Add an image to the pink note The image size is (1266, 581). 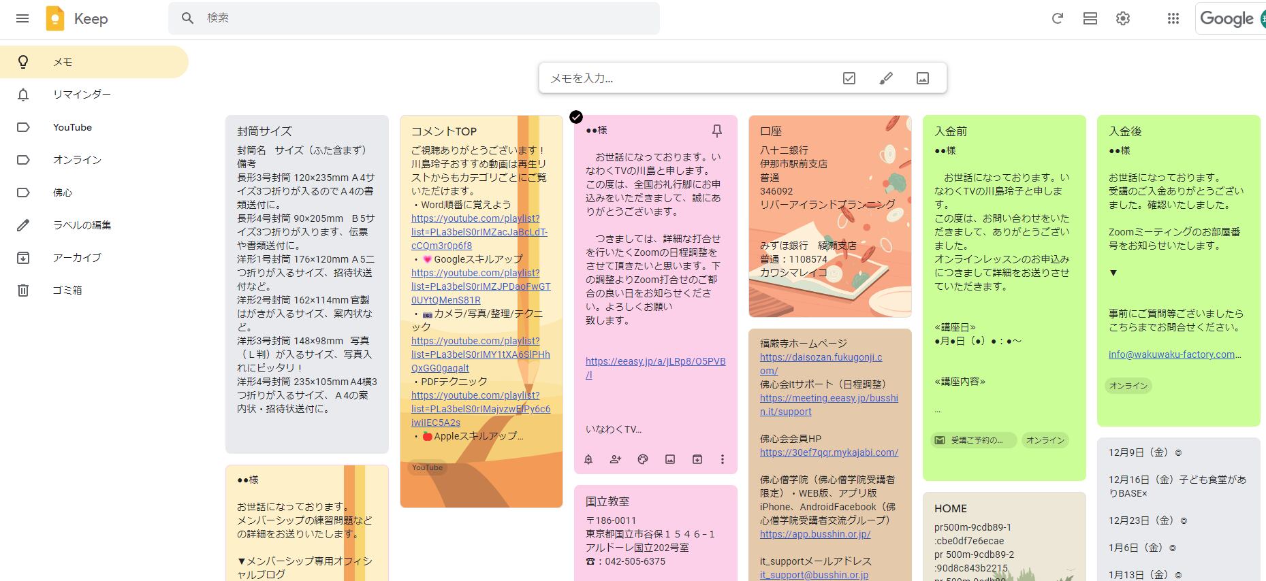click(670, 459)
